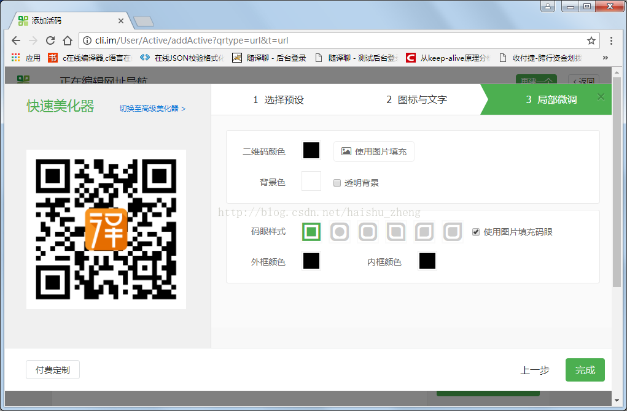Select the sixth eye style icon
The image size is (627, 411).
tap(453, 232)
